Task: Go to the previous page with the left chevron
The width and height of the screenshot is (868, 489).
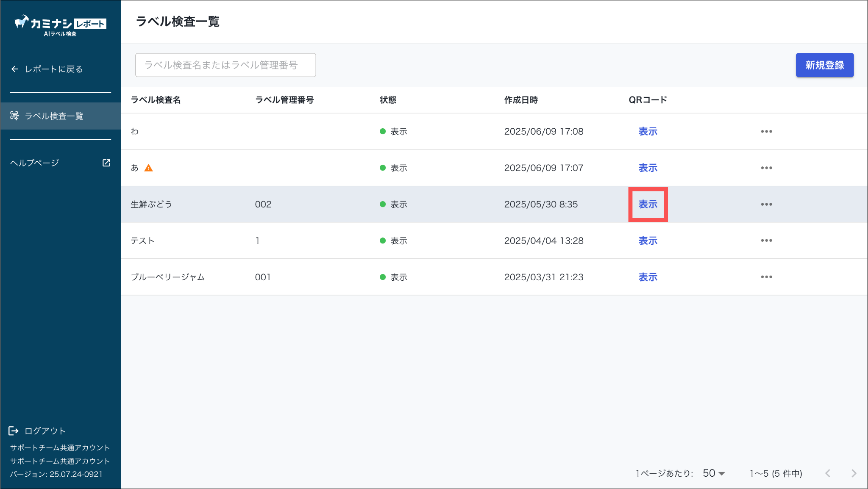Action: point(828,473)
